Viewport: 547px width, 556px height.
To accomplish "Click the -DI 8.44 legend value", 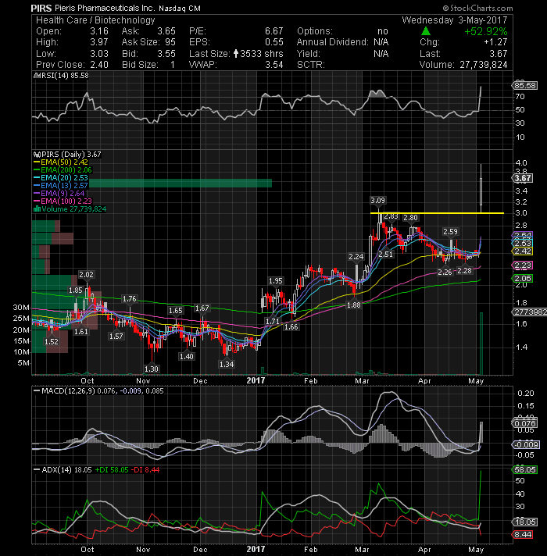I will [x=145, y=470].
